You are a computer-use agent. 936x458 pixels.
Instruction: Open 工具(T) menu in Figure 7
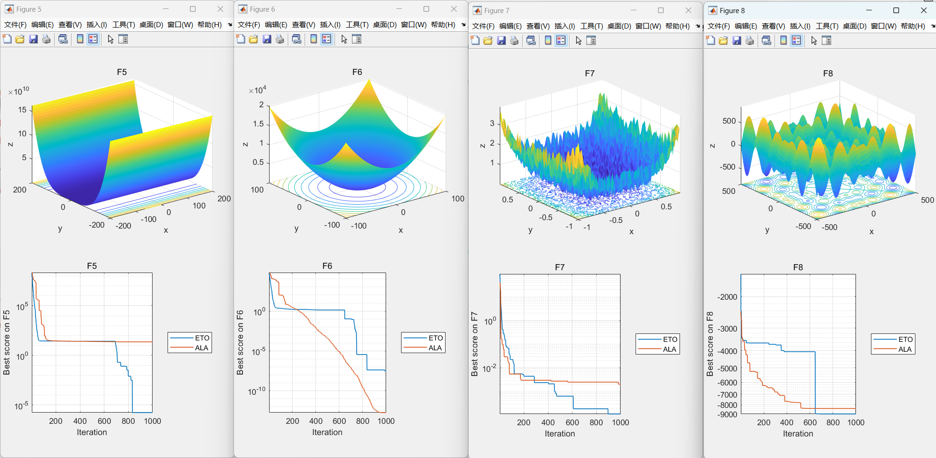pyautogui.click(x=592, y=26)
